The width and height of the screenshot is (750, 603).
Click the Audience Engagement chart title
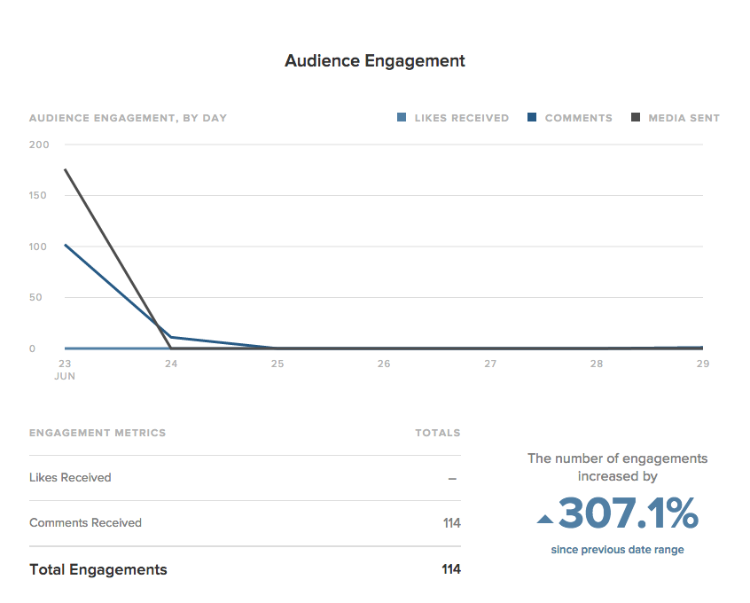374,60
